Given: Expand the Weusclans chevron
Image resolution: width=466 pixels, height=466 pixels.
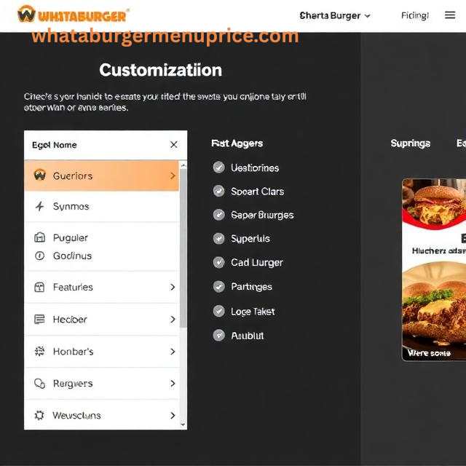Looking at the screenshot, I should point(173,415).
